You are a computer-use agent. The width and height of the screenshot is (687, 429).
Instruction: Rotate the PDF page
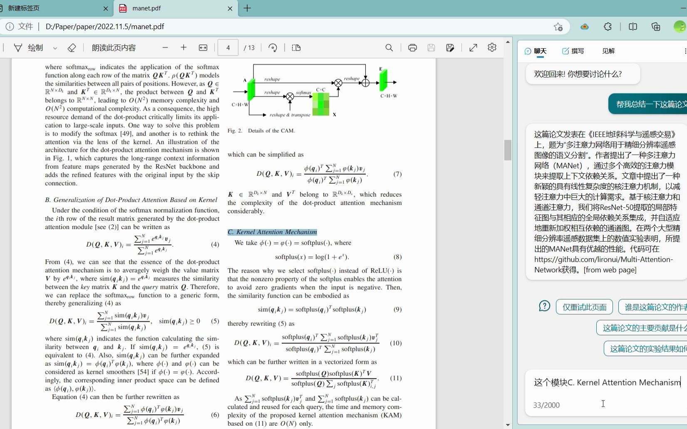click(273, 48)
